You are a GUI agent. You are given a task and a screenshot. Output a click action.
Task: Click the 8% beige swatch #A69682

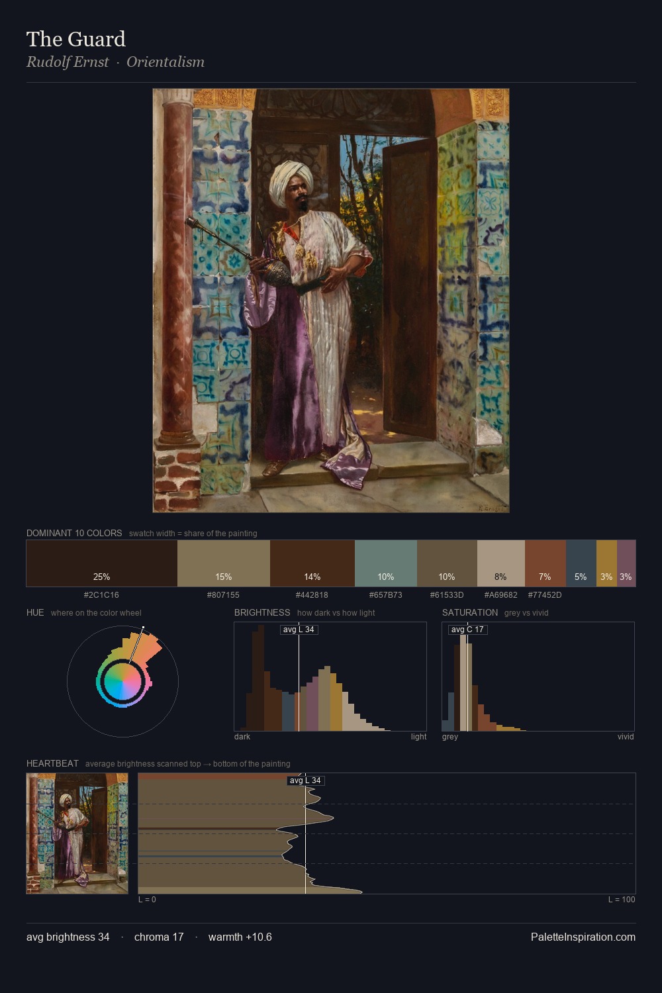coord(501,563)
